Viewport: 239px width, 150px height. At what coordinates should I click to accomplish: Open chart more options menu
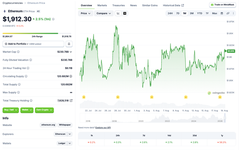coord(233,14)
